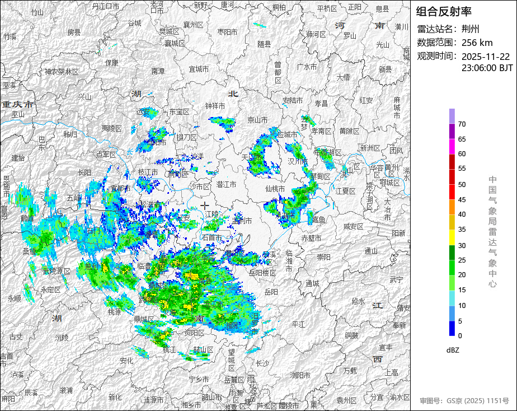Click the 东宝区 map label
Image resolution: width=517 pixels, height=411 pixels.
180,112
